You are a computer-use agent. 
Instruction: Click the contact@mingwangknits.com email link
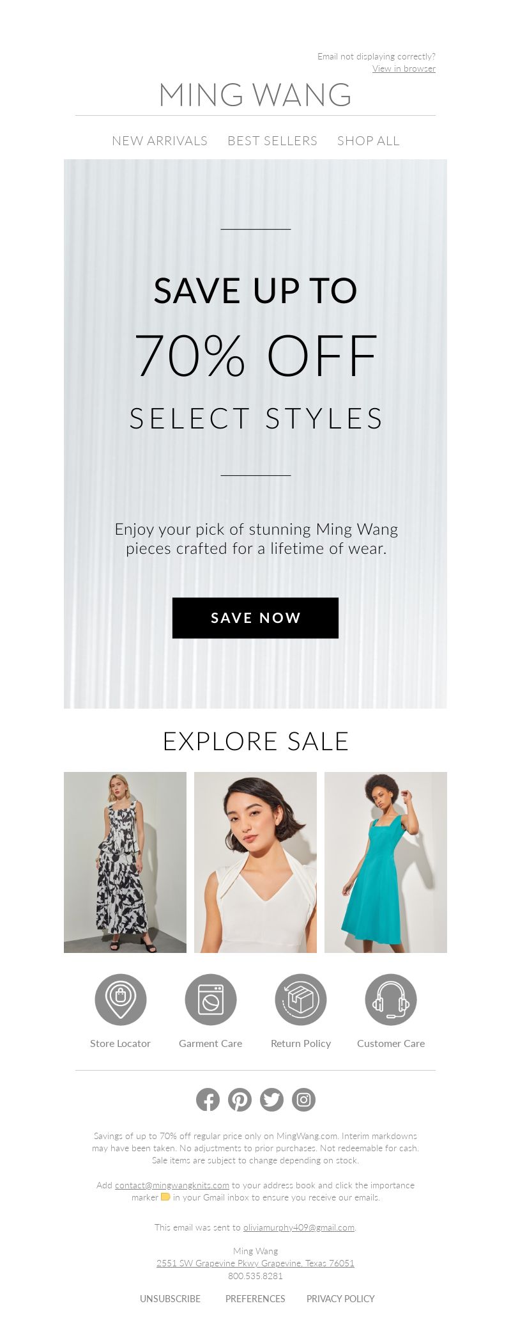172,1185
